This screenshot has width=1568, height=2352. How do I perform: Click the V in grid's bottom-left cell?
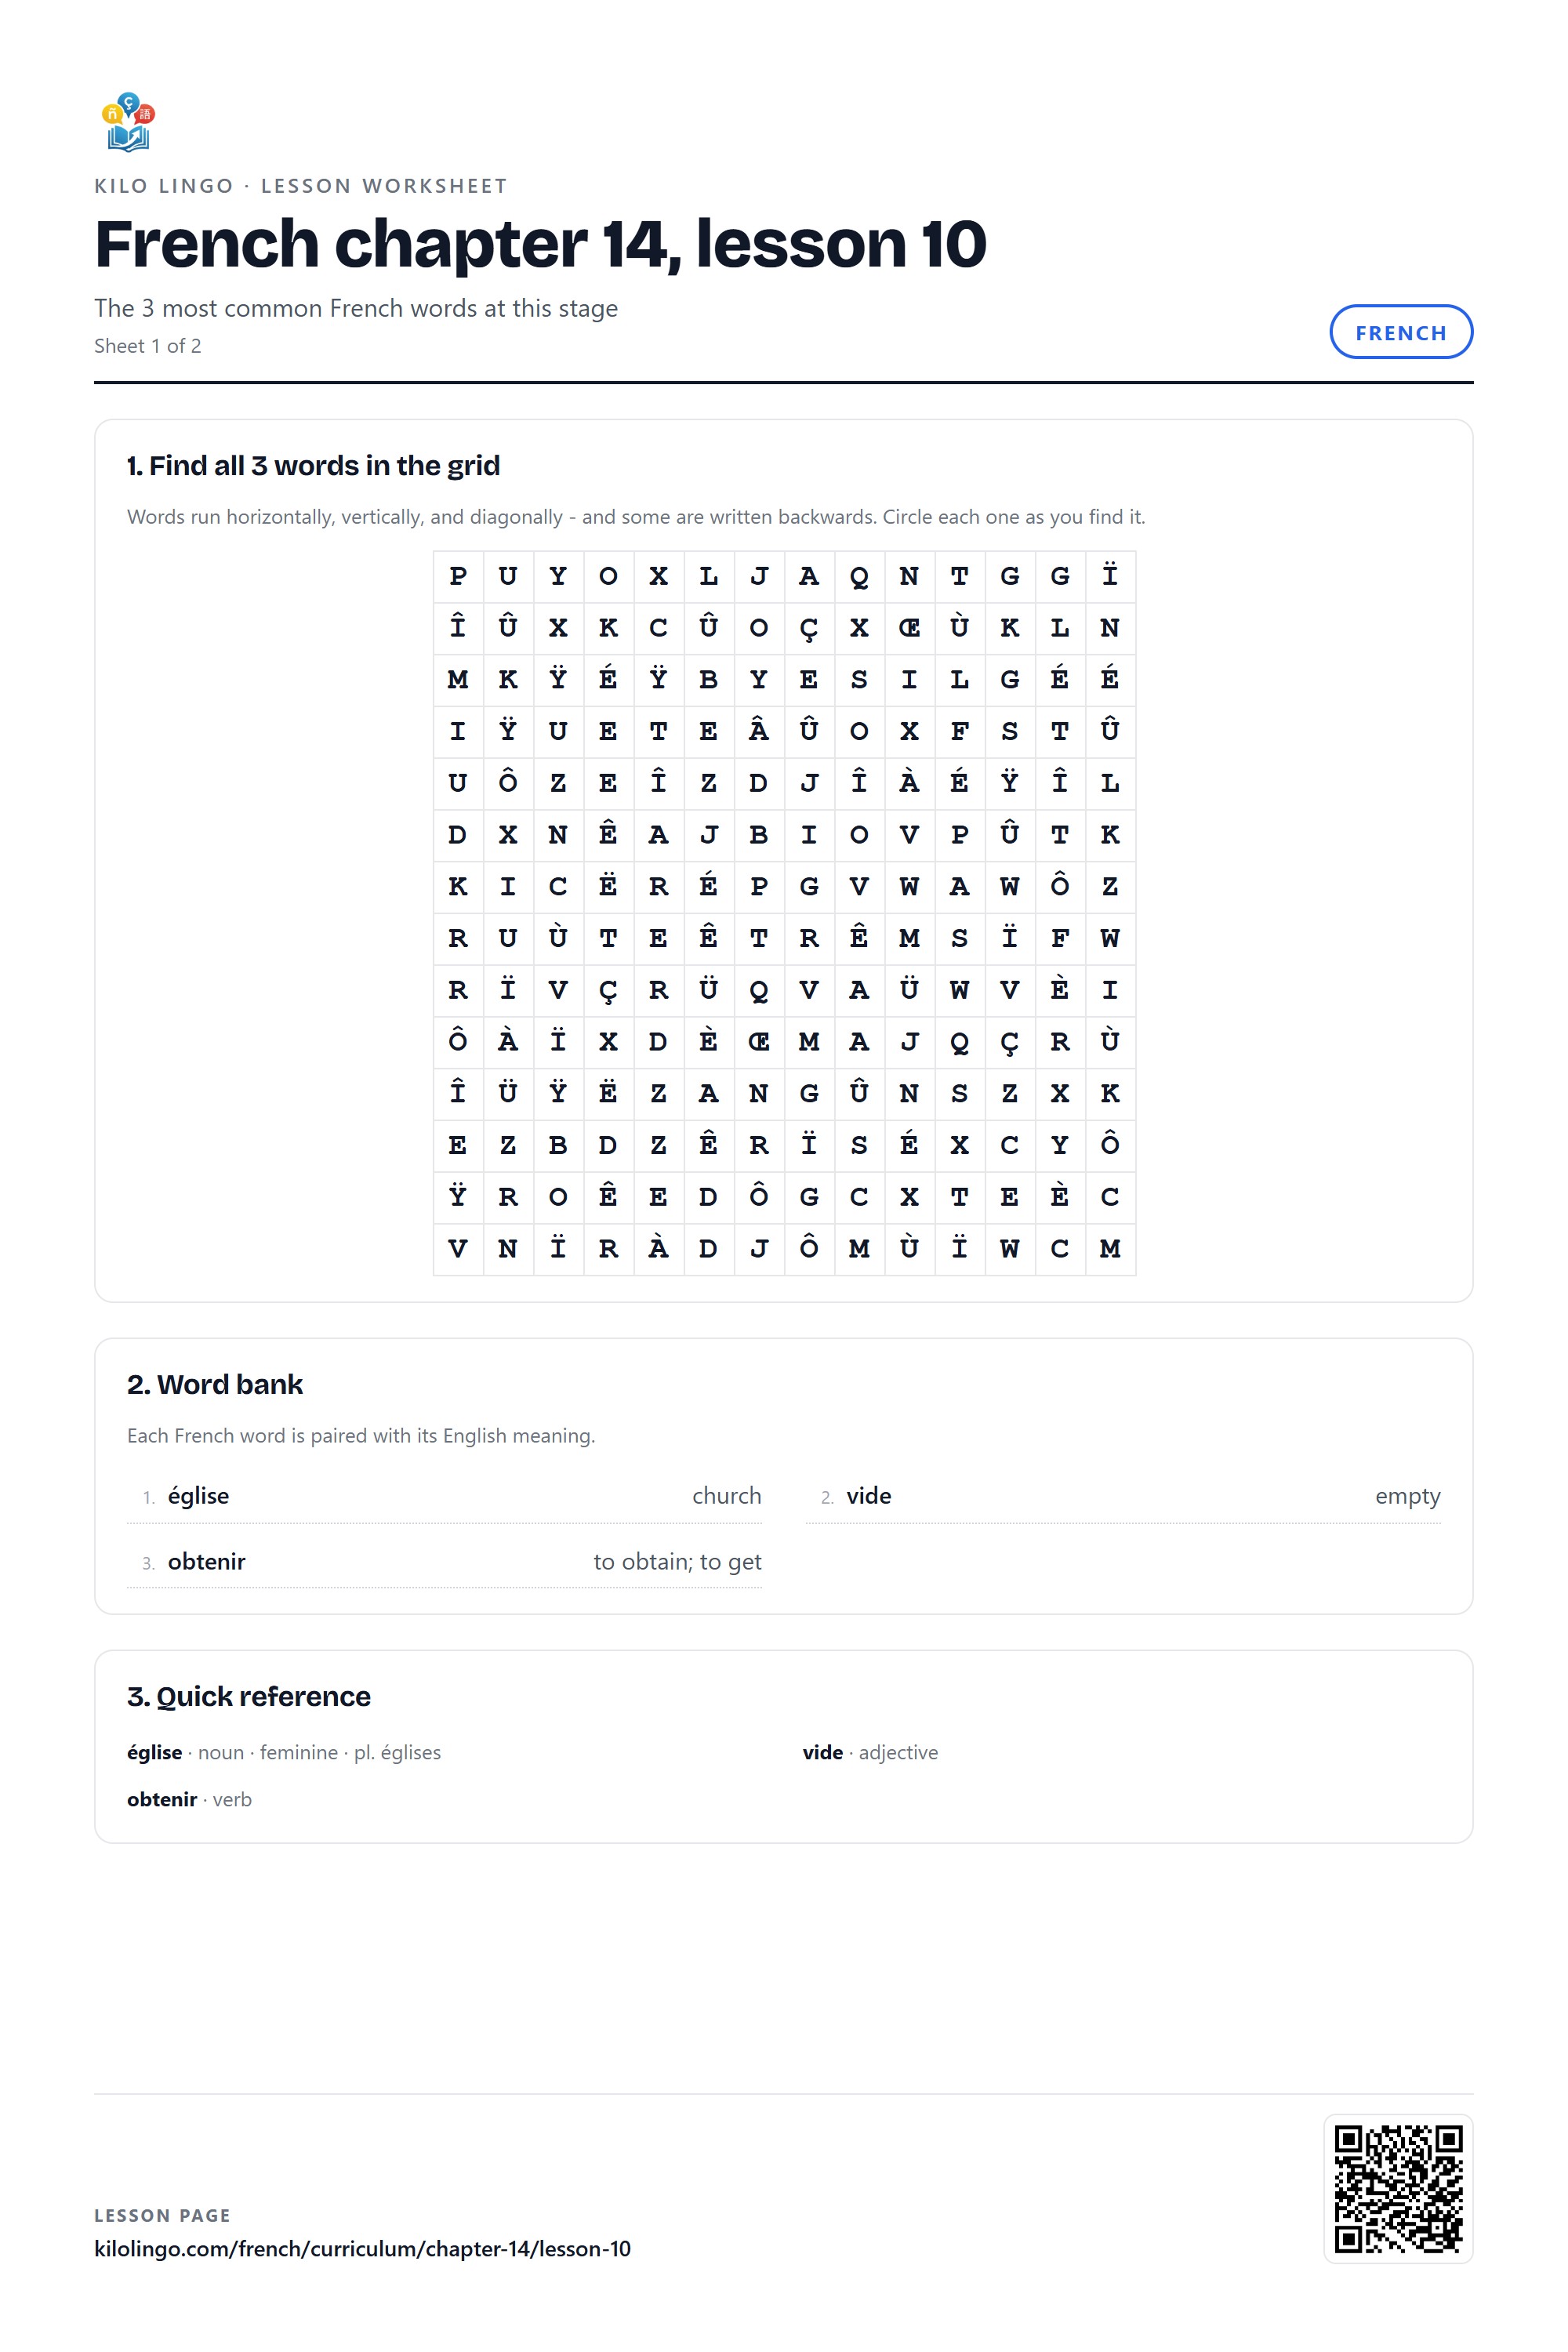[458, 1248]
